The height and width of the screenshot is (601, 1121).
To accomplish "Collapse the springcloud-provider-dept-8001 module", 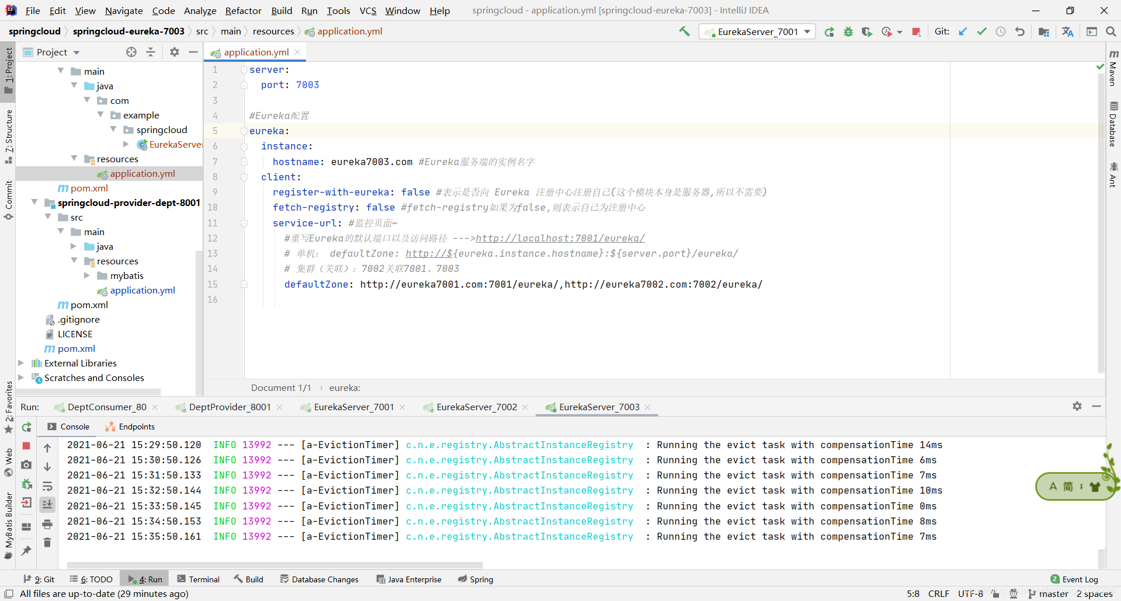I will click(34, 202).
